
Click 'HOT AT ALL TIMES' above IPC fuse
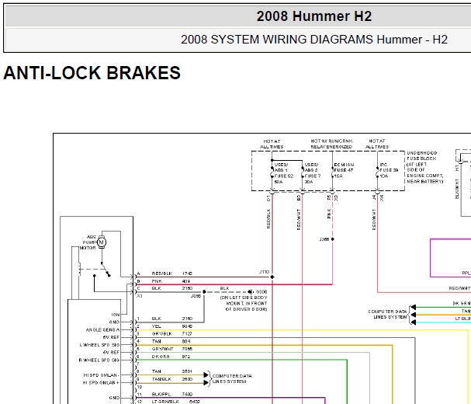click(377, 144)
